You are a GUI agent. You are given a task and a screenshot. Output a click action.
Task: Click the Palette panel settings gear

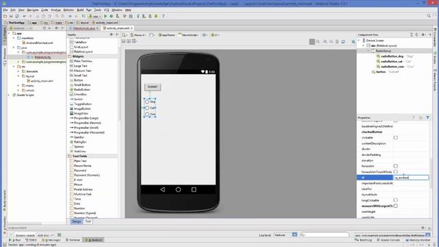pos(111,34)
